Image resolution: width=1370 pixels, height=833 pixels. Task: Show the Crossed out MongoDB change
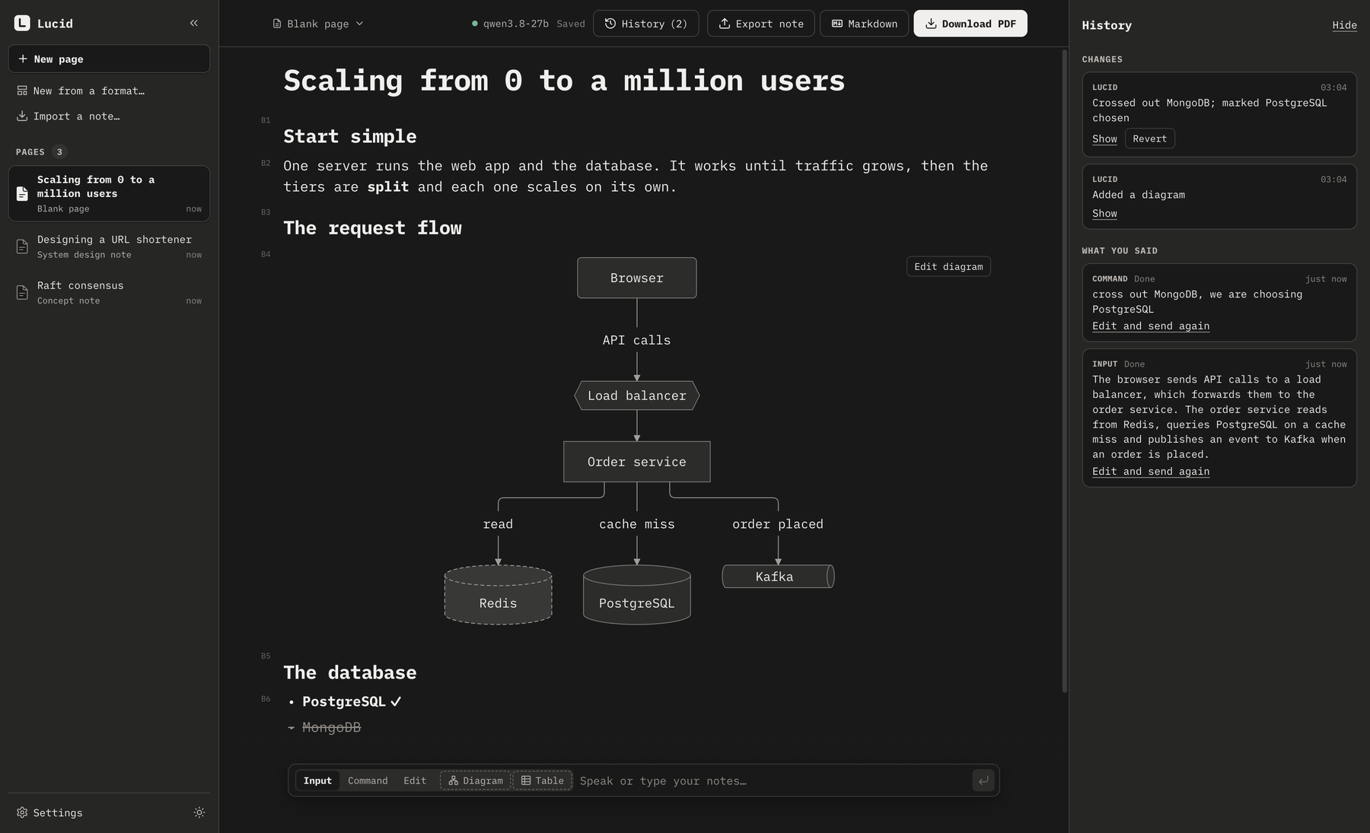pos(1104,138)
